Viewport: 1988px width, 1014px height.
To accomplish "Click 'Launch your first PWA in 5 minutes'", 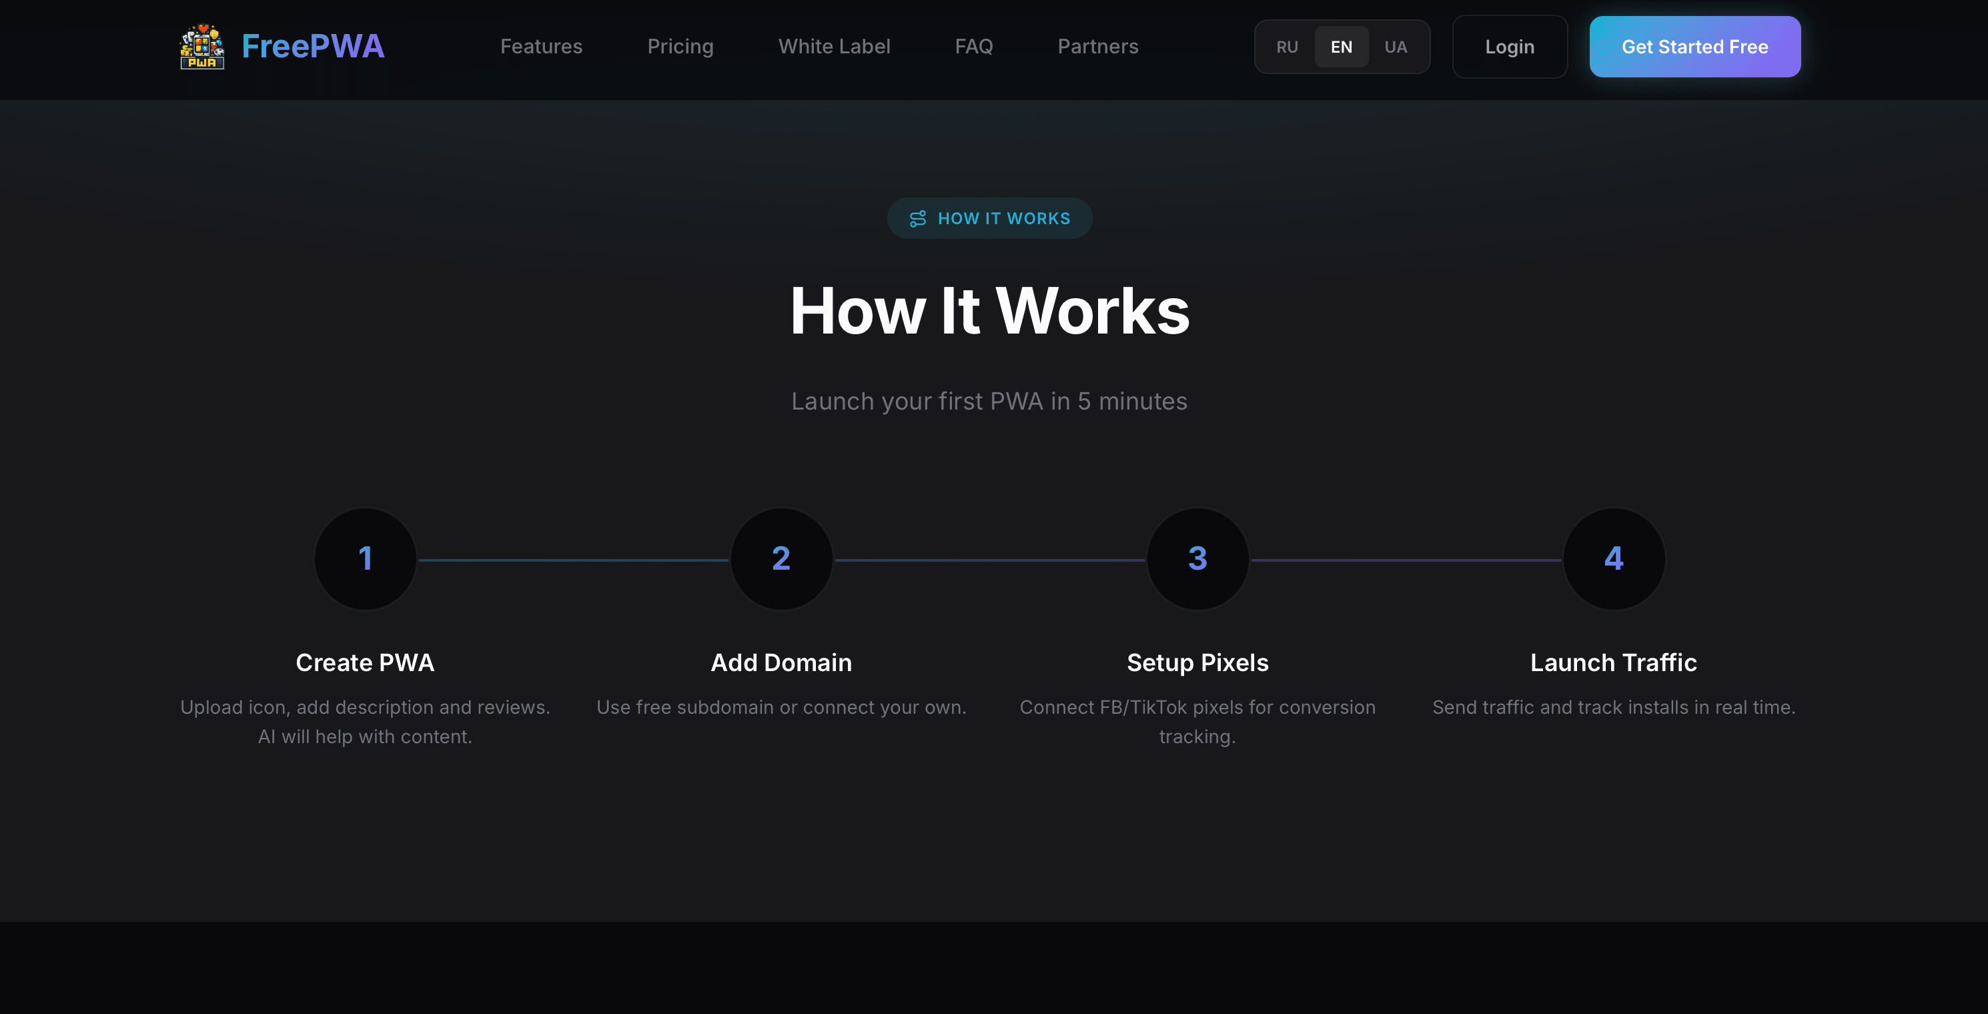I will click(x=989, y=402).
